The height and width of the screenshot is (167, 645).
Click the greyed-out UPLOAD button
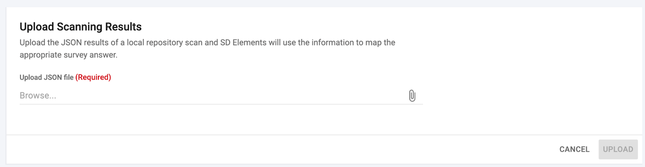point(618,149)
